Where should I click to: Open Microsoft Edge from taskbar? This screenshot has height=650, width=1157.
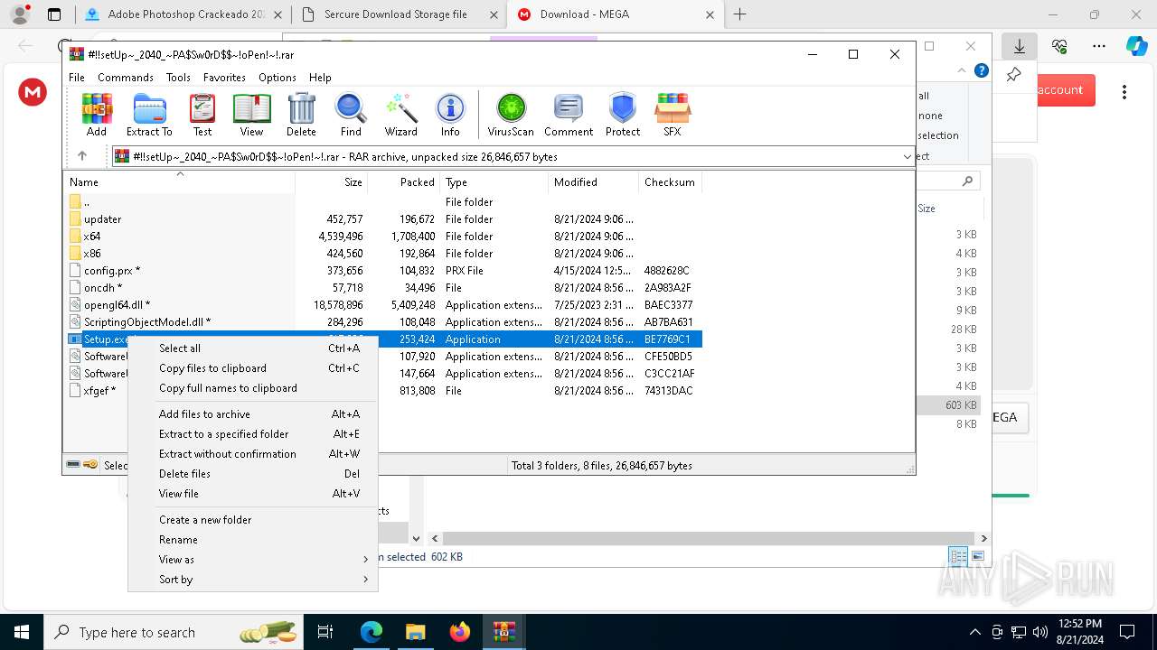tap(372, 632)
